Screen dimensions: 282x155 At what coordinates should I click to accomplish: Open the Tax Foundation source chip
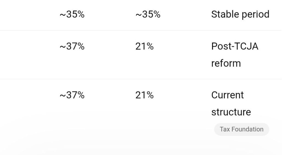242,129
